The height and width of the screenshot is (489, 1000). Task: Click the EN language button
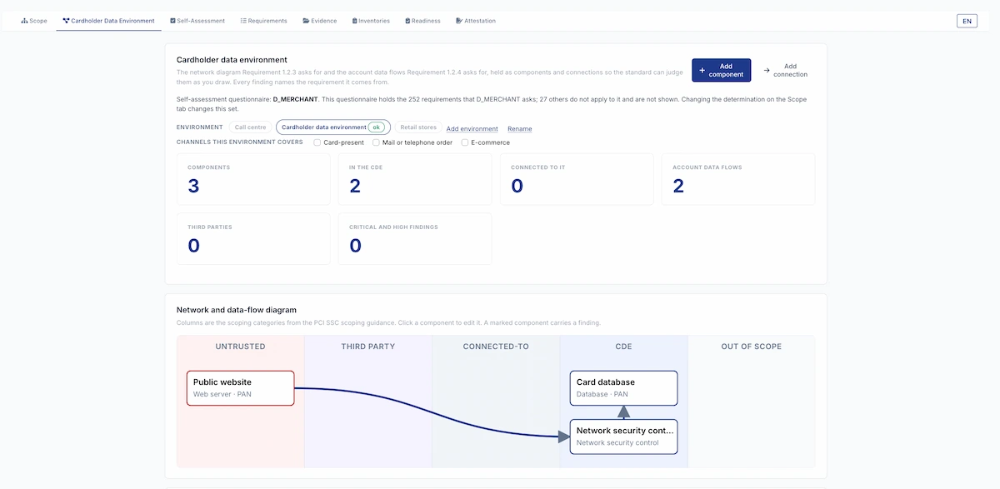(x=967, y=21)
